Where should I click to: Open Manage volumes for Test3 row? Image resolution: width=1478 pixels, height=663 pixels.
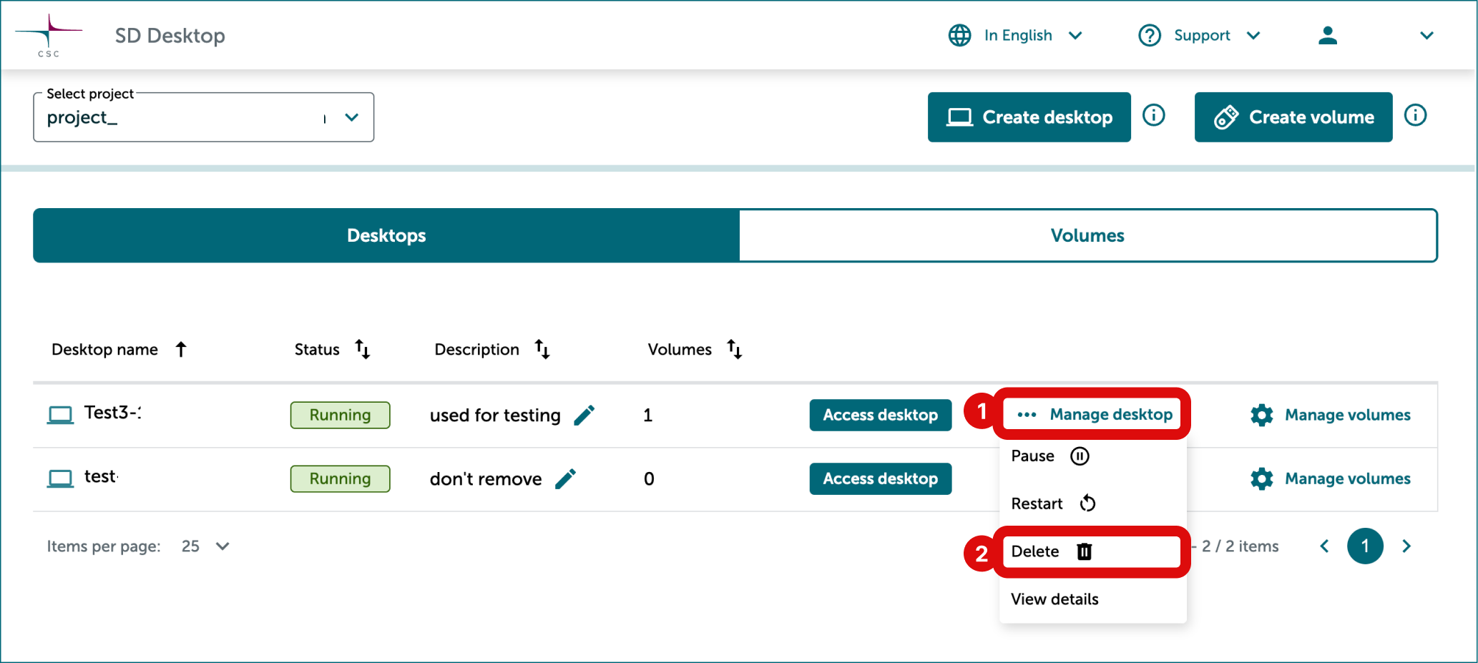pyautogui.click(x=1331, y=415)
